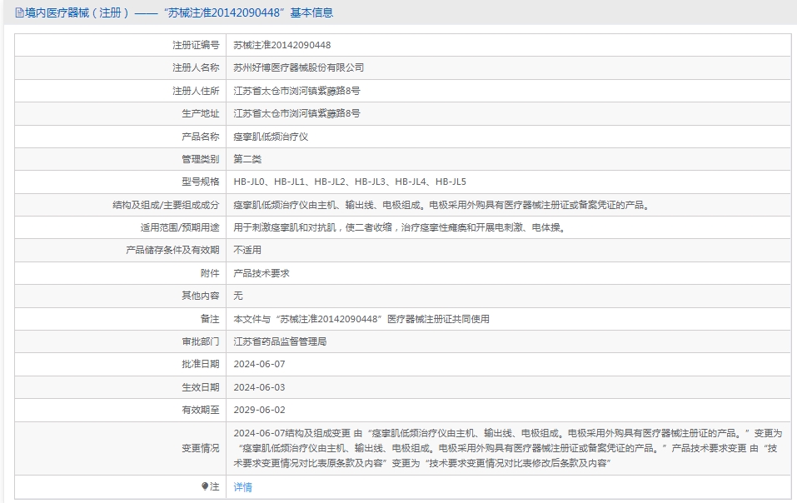Click the model list starting HB-JL0
This screenshot has height=503, width=797.
click(x=350, y=182)
